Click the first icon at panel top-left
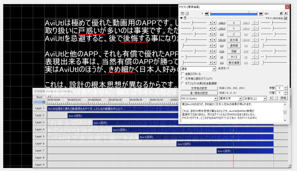Screen dimensions: 297x171 click(182, 13)
